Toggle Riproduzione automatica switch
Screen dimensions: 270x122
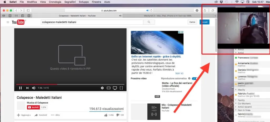pyautogui.click(x=194, y=78)
